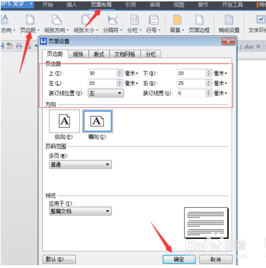Adjust the bottom margin spinner arrows

(x=209, y=73)
